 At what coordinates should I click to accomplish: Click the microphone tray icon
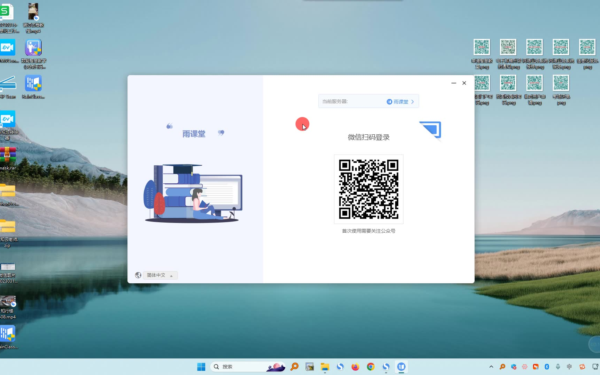tap(558, 367)
